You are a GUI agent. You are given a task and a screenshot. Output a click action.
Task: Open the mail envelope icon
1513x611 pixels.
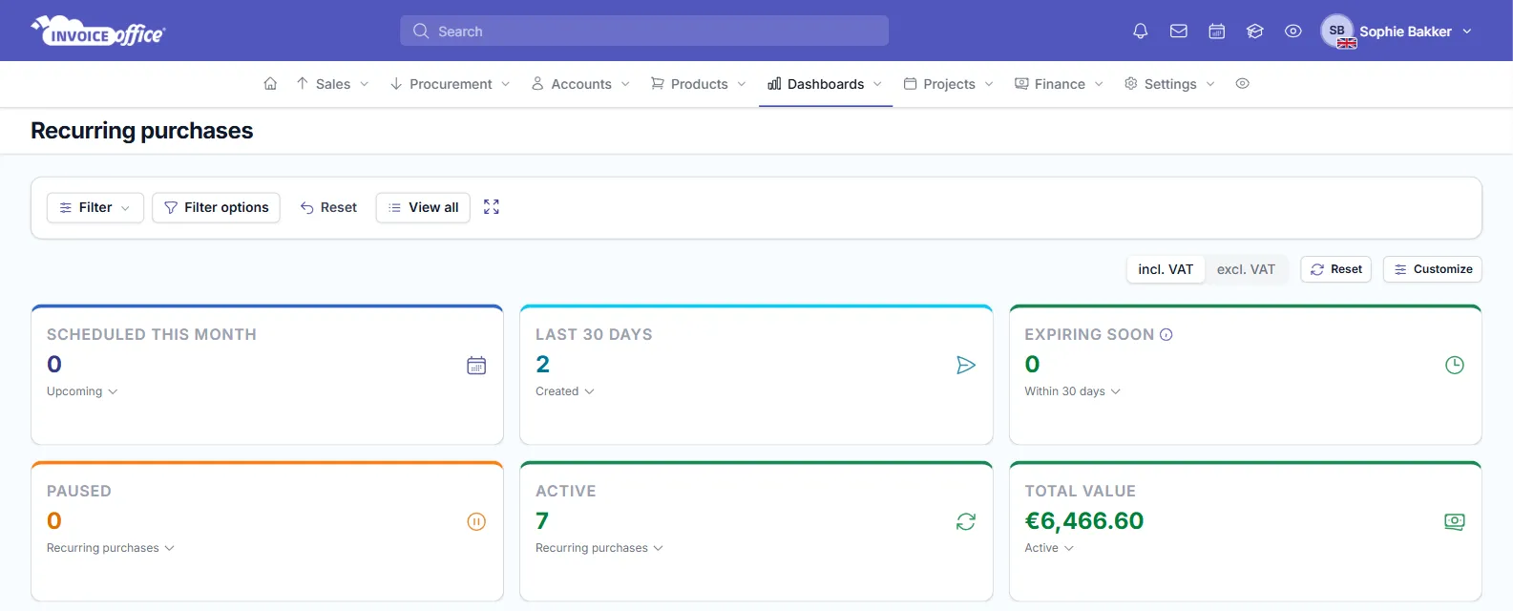pos(1179,32)
